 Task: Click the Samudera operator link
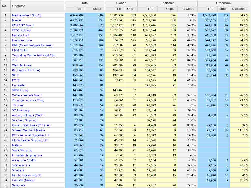[x=19, y=185]
